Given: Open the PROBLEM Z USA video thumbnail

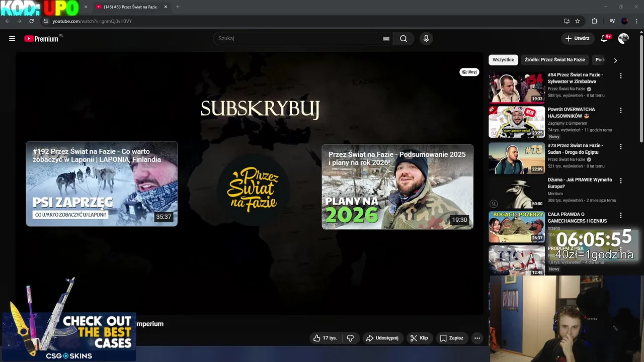Looking at the screenshot, I should (517, 260).
